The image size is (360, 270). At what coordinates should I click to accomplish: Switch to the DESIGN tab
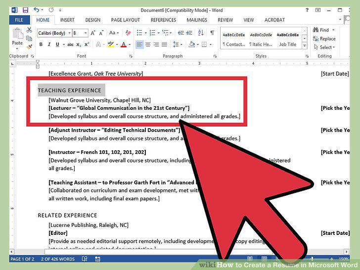[x=93, y=20]
